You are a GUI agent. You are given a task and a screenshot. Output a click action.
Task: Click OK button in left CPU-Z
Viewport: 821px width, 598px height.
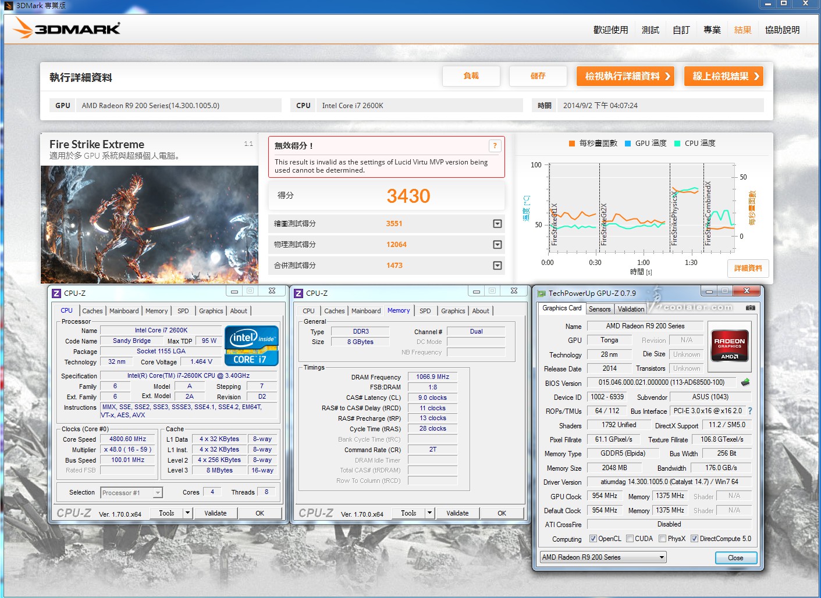(x=260, y=513)
